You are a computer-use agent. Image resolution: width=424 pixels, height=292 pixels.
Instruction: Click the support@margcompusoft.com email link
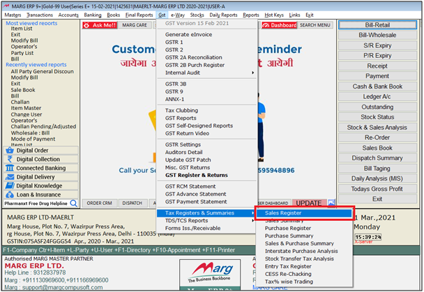pyautogui.click(x=62, y=287)
